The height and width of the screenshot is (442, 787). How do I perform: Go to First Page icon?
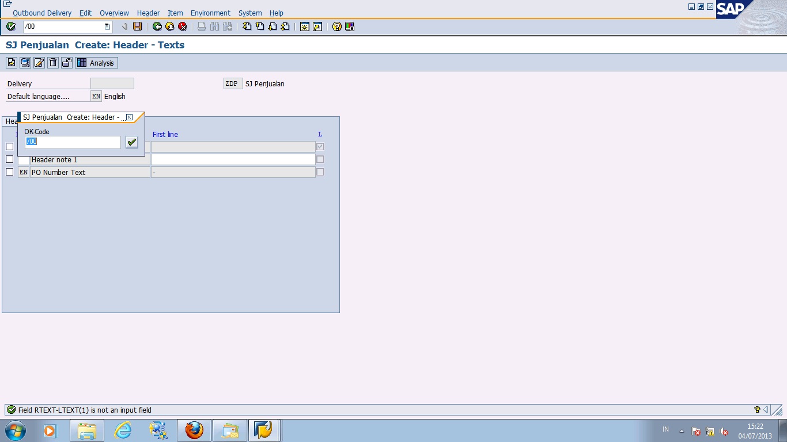[x=247, y=26]
